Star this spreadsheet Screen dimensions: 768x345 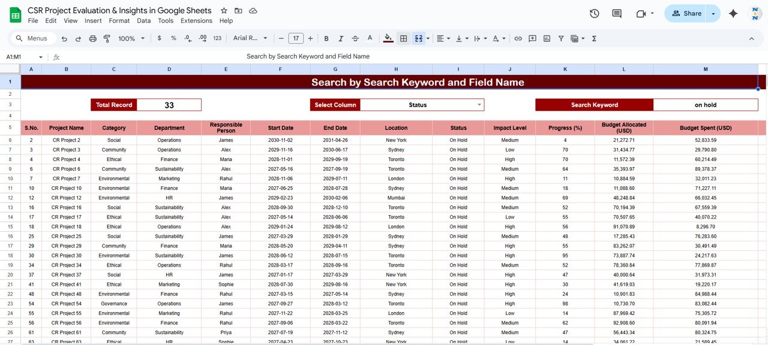224,11
